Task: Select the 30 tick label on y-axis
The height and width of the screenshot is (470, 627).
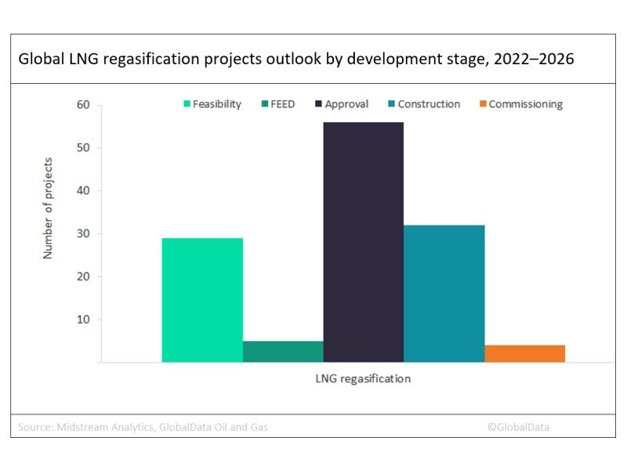Action: [84, 233]
